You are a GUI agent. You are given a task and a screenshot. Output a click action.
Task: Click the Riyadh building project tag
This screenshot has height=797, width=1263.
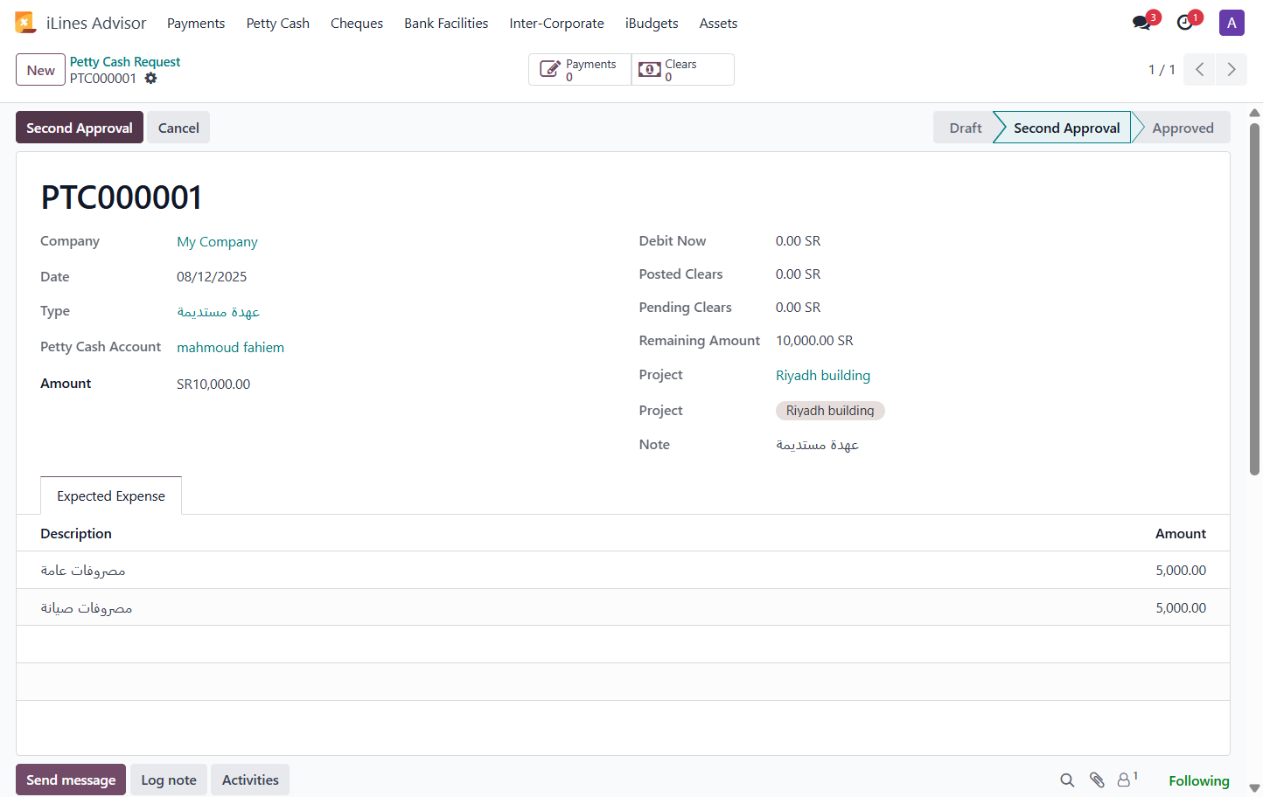[830, 411]
